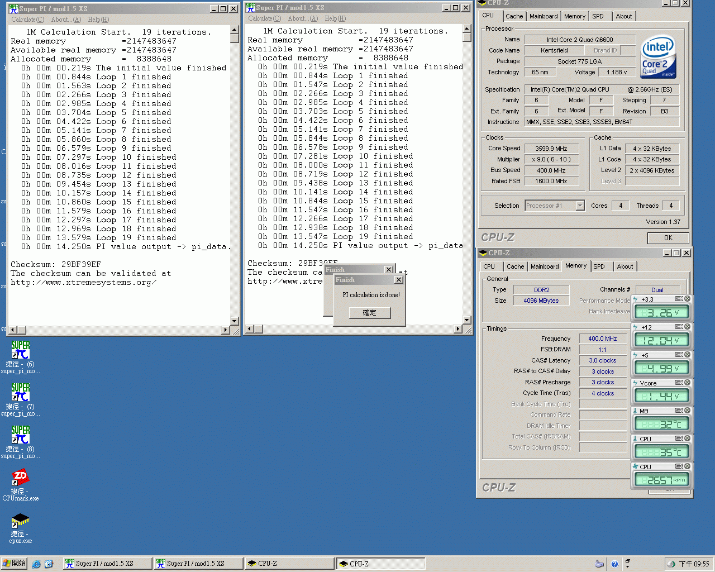
Task: Switch to Mainboard tab in lower CPU-Z window
Action: pos(545,266)
